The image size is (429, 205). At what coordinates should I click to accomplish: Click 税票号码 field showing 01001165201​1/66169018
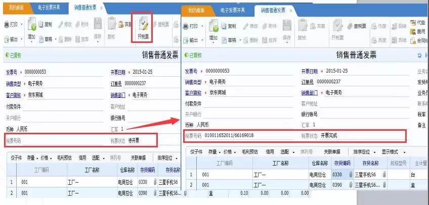click(249, 135)
